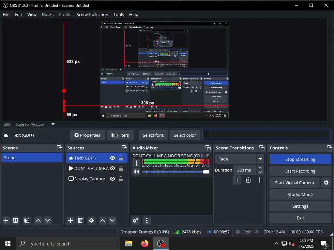334x250 pixels.
Task: Click the Windows taskbar search box
Action: coord(68,243)
